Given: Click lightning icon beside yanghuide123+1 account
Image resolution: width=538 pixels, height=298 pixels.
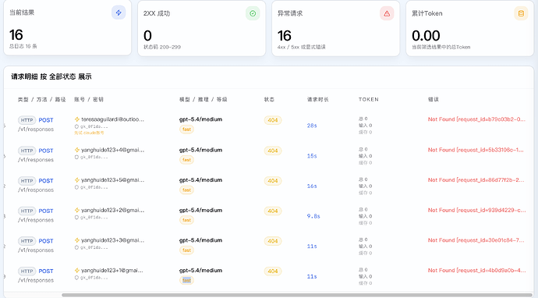Looking at the screenshot, I should point(77,271).
